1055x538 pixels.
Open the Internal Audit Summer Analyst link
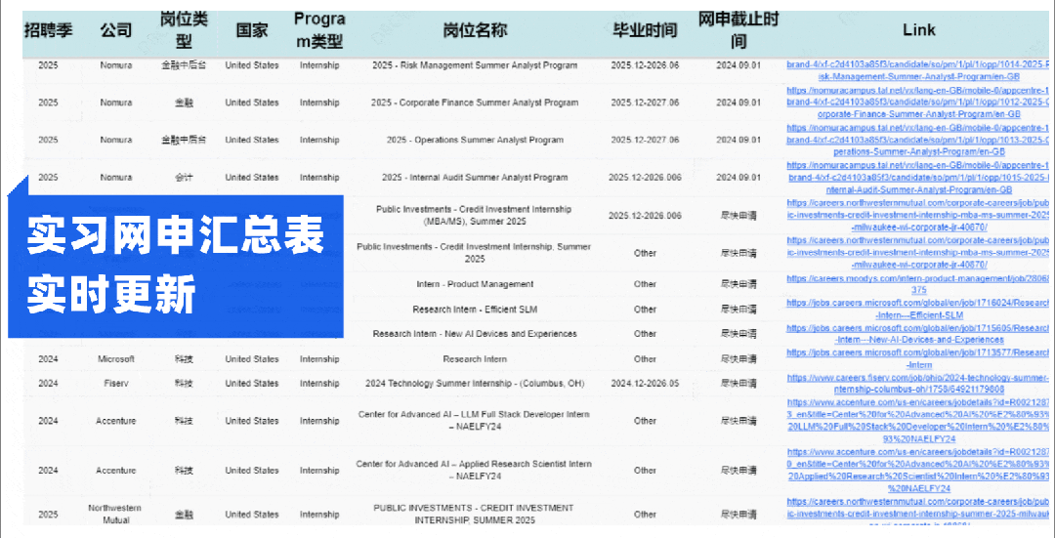(x=918, y=178)
